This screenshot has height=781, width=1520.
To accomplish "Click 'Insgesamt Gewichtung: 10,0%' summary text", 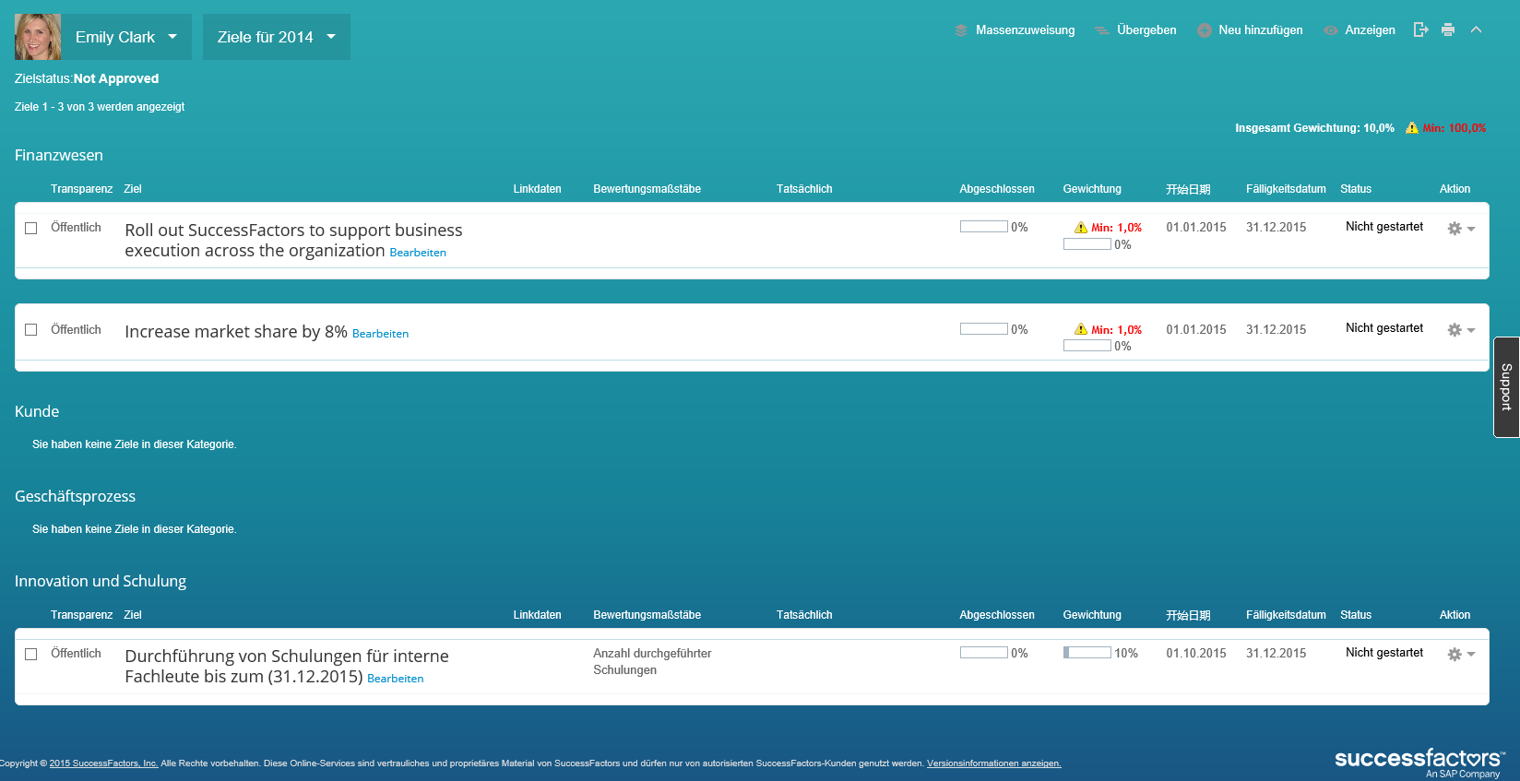I will (1314, 128).
